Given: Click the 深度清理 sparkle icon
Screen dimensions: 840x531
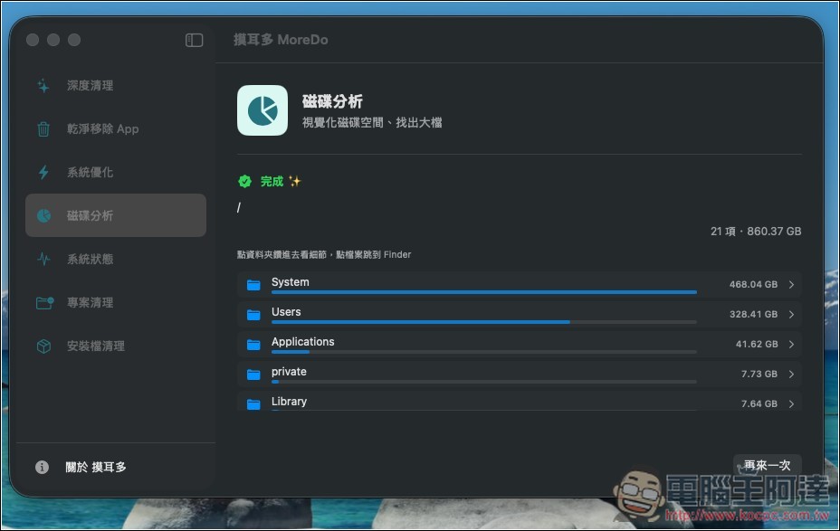Looking at the screenshot, I should coord(43,86).
